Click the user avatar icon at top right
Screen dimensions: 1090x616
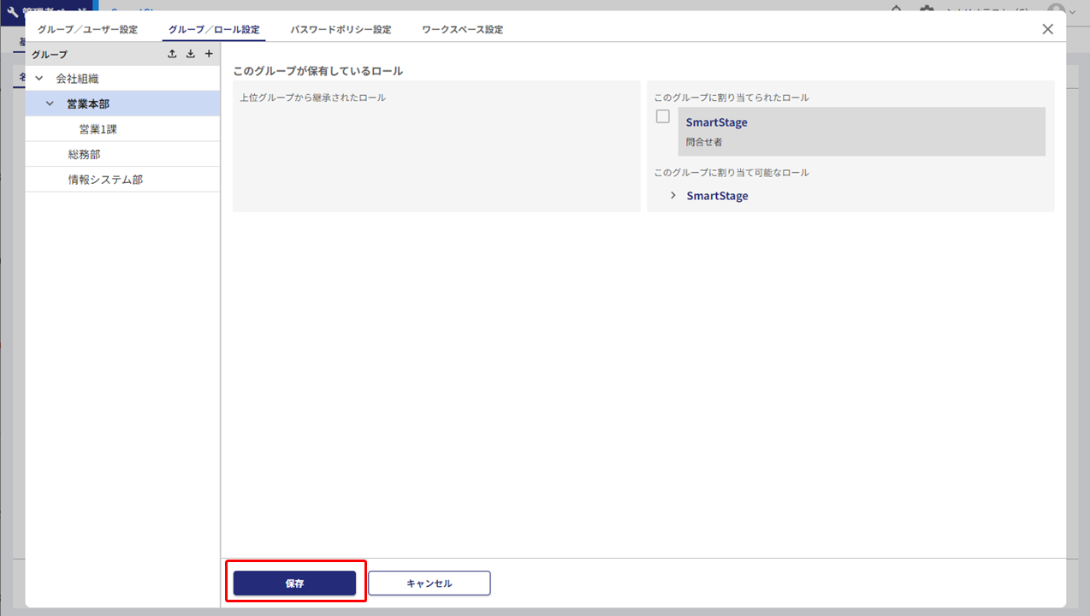(x=1057, y=9)
